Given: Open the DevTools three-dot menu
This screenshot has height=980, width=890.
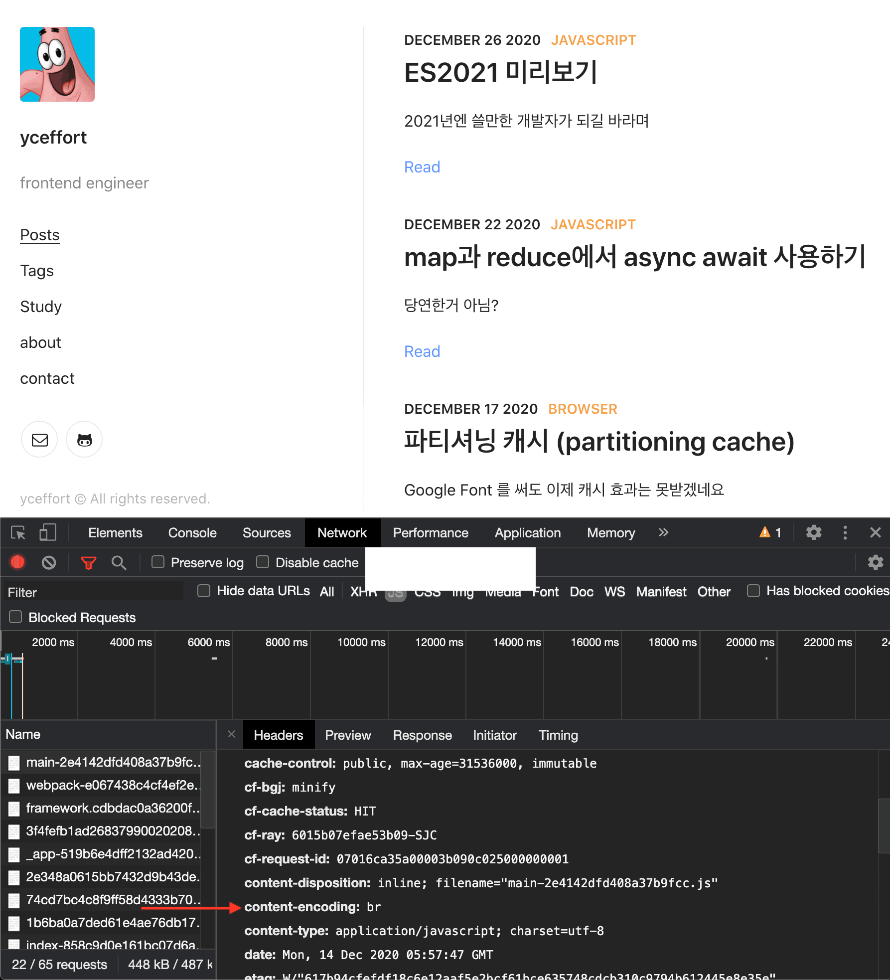Looking at the screenshot, I should tap(845, 532).
